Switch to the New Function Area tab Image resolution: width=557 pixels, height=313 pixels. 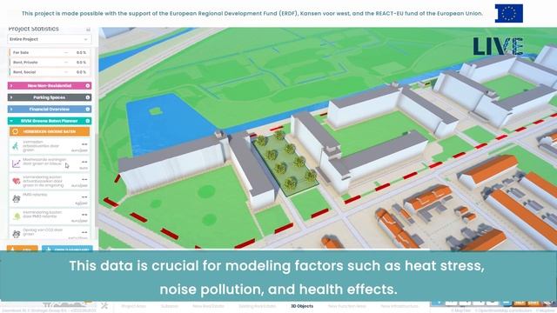[346, 306]
